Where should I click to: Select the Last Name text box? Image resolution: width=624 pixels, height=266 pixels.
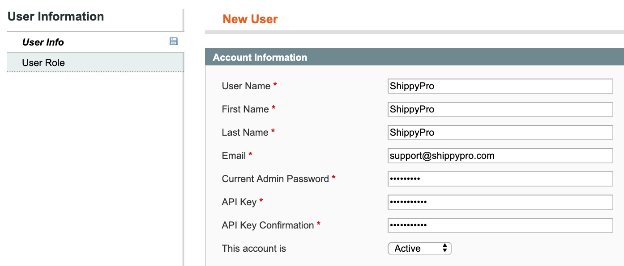coord(500,133)
